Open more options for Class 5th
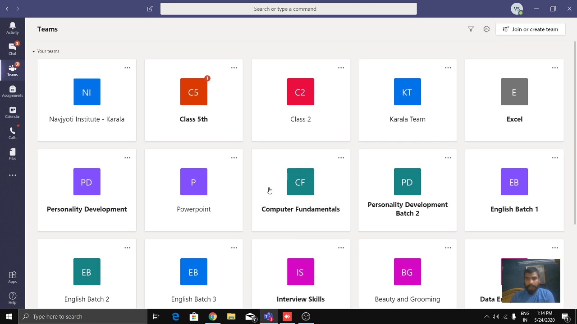 [x=234, y=68]
